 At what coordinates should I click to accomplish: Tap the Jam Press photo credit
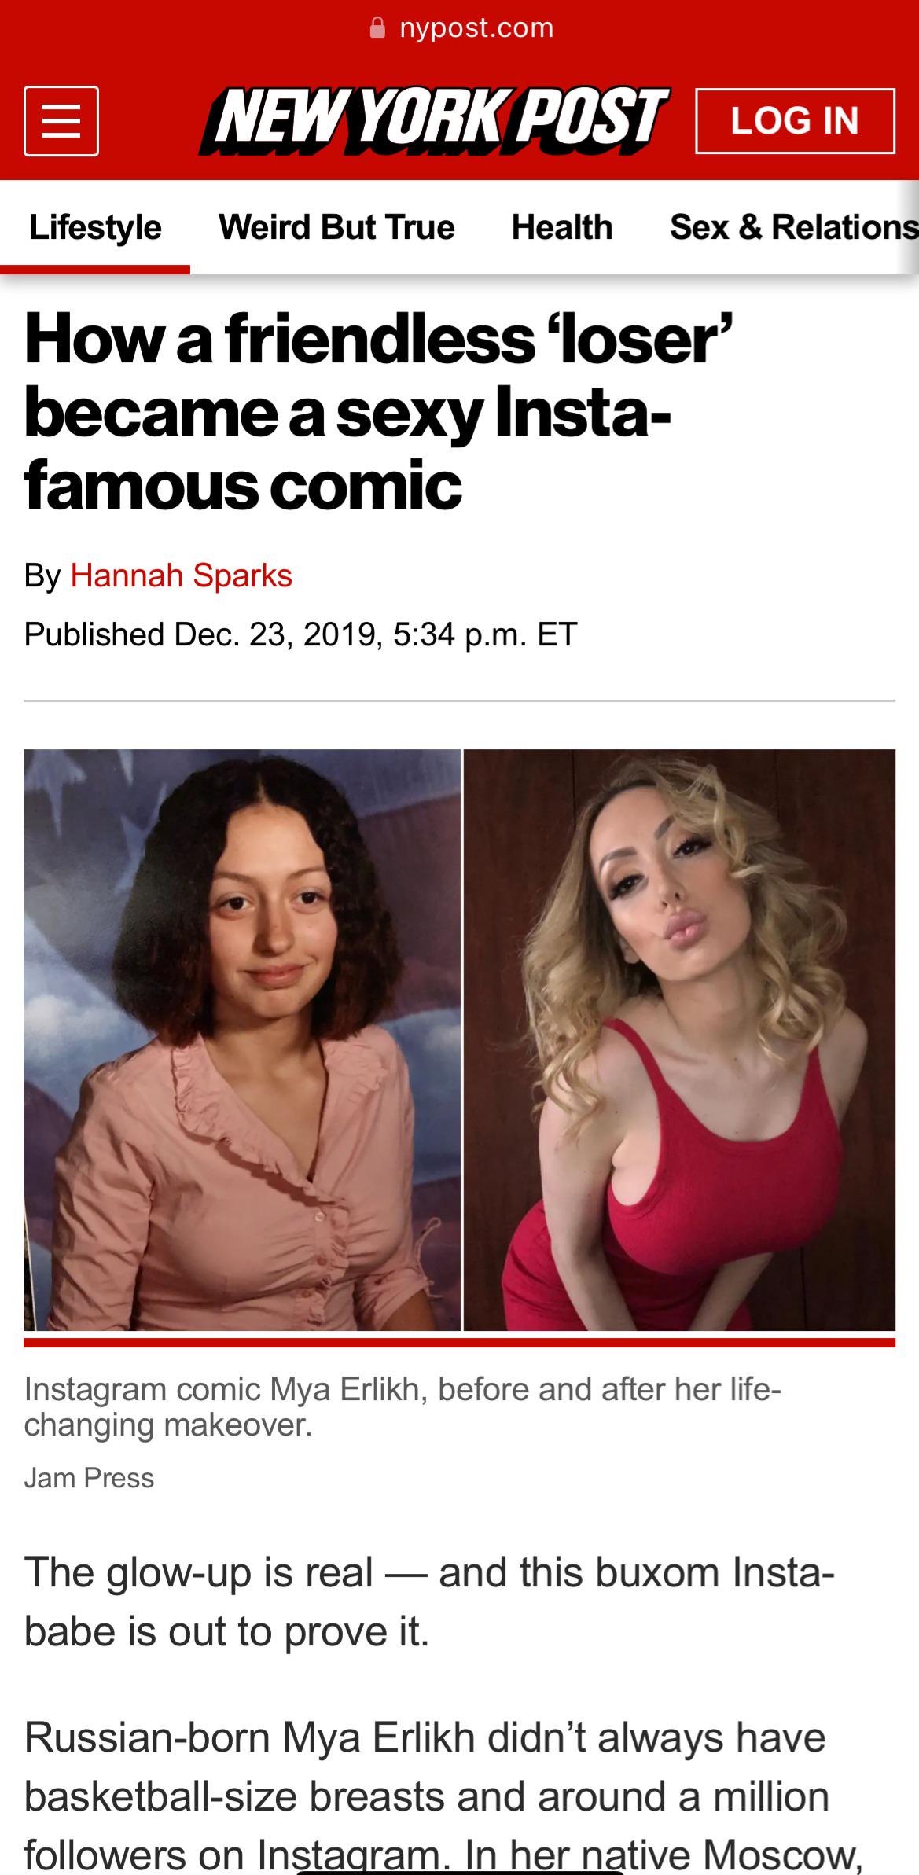89,1478
